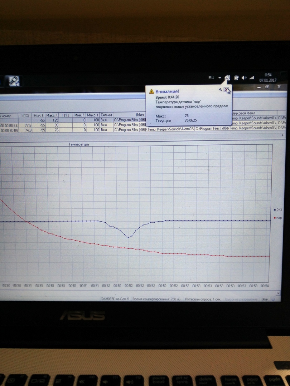Click Интервал опроса: 1 сек. status entry
Image resolution: width=290 pixels, height=386 pixels.
click(x=203, y=299)
